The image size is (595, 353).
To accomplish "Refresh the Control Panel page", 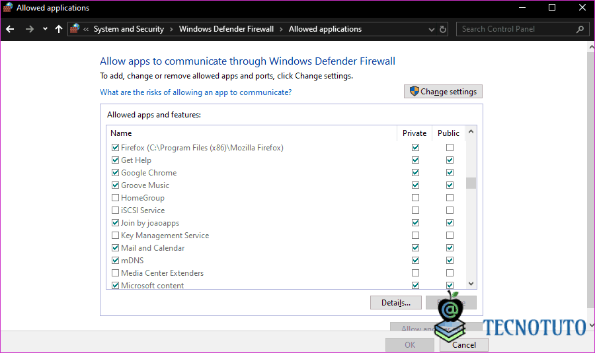I will pyautogui.click(x=443, y=29).
